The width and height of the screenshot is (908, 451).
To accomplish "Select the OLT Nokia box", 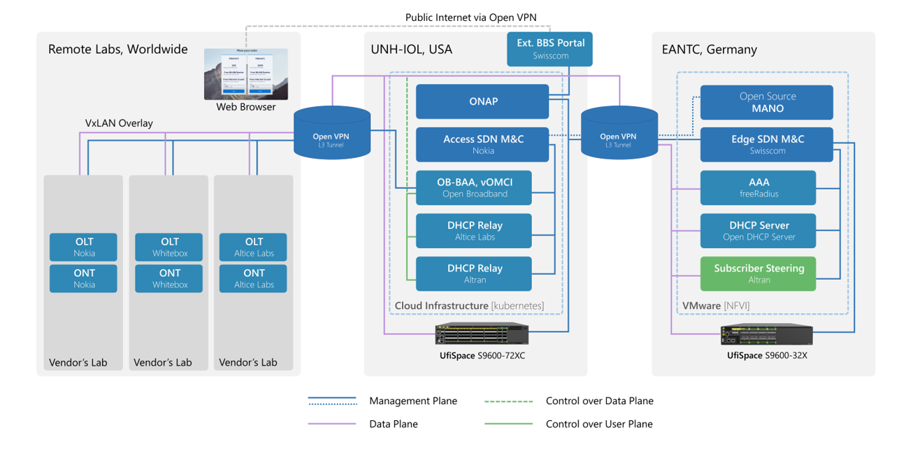I will 84,247.
